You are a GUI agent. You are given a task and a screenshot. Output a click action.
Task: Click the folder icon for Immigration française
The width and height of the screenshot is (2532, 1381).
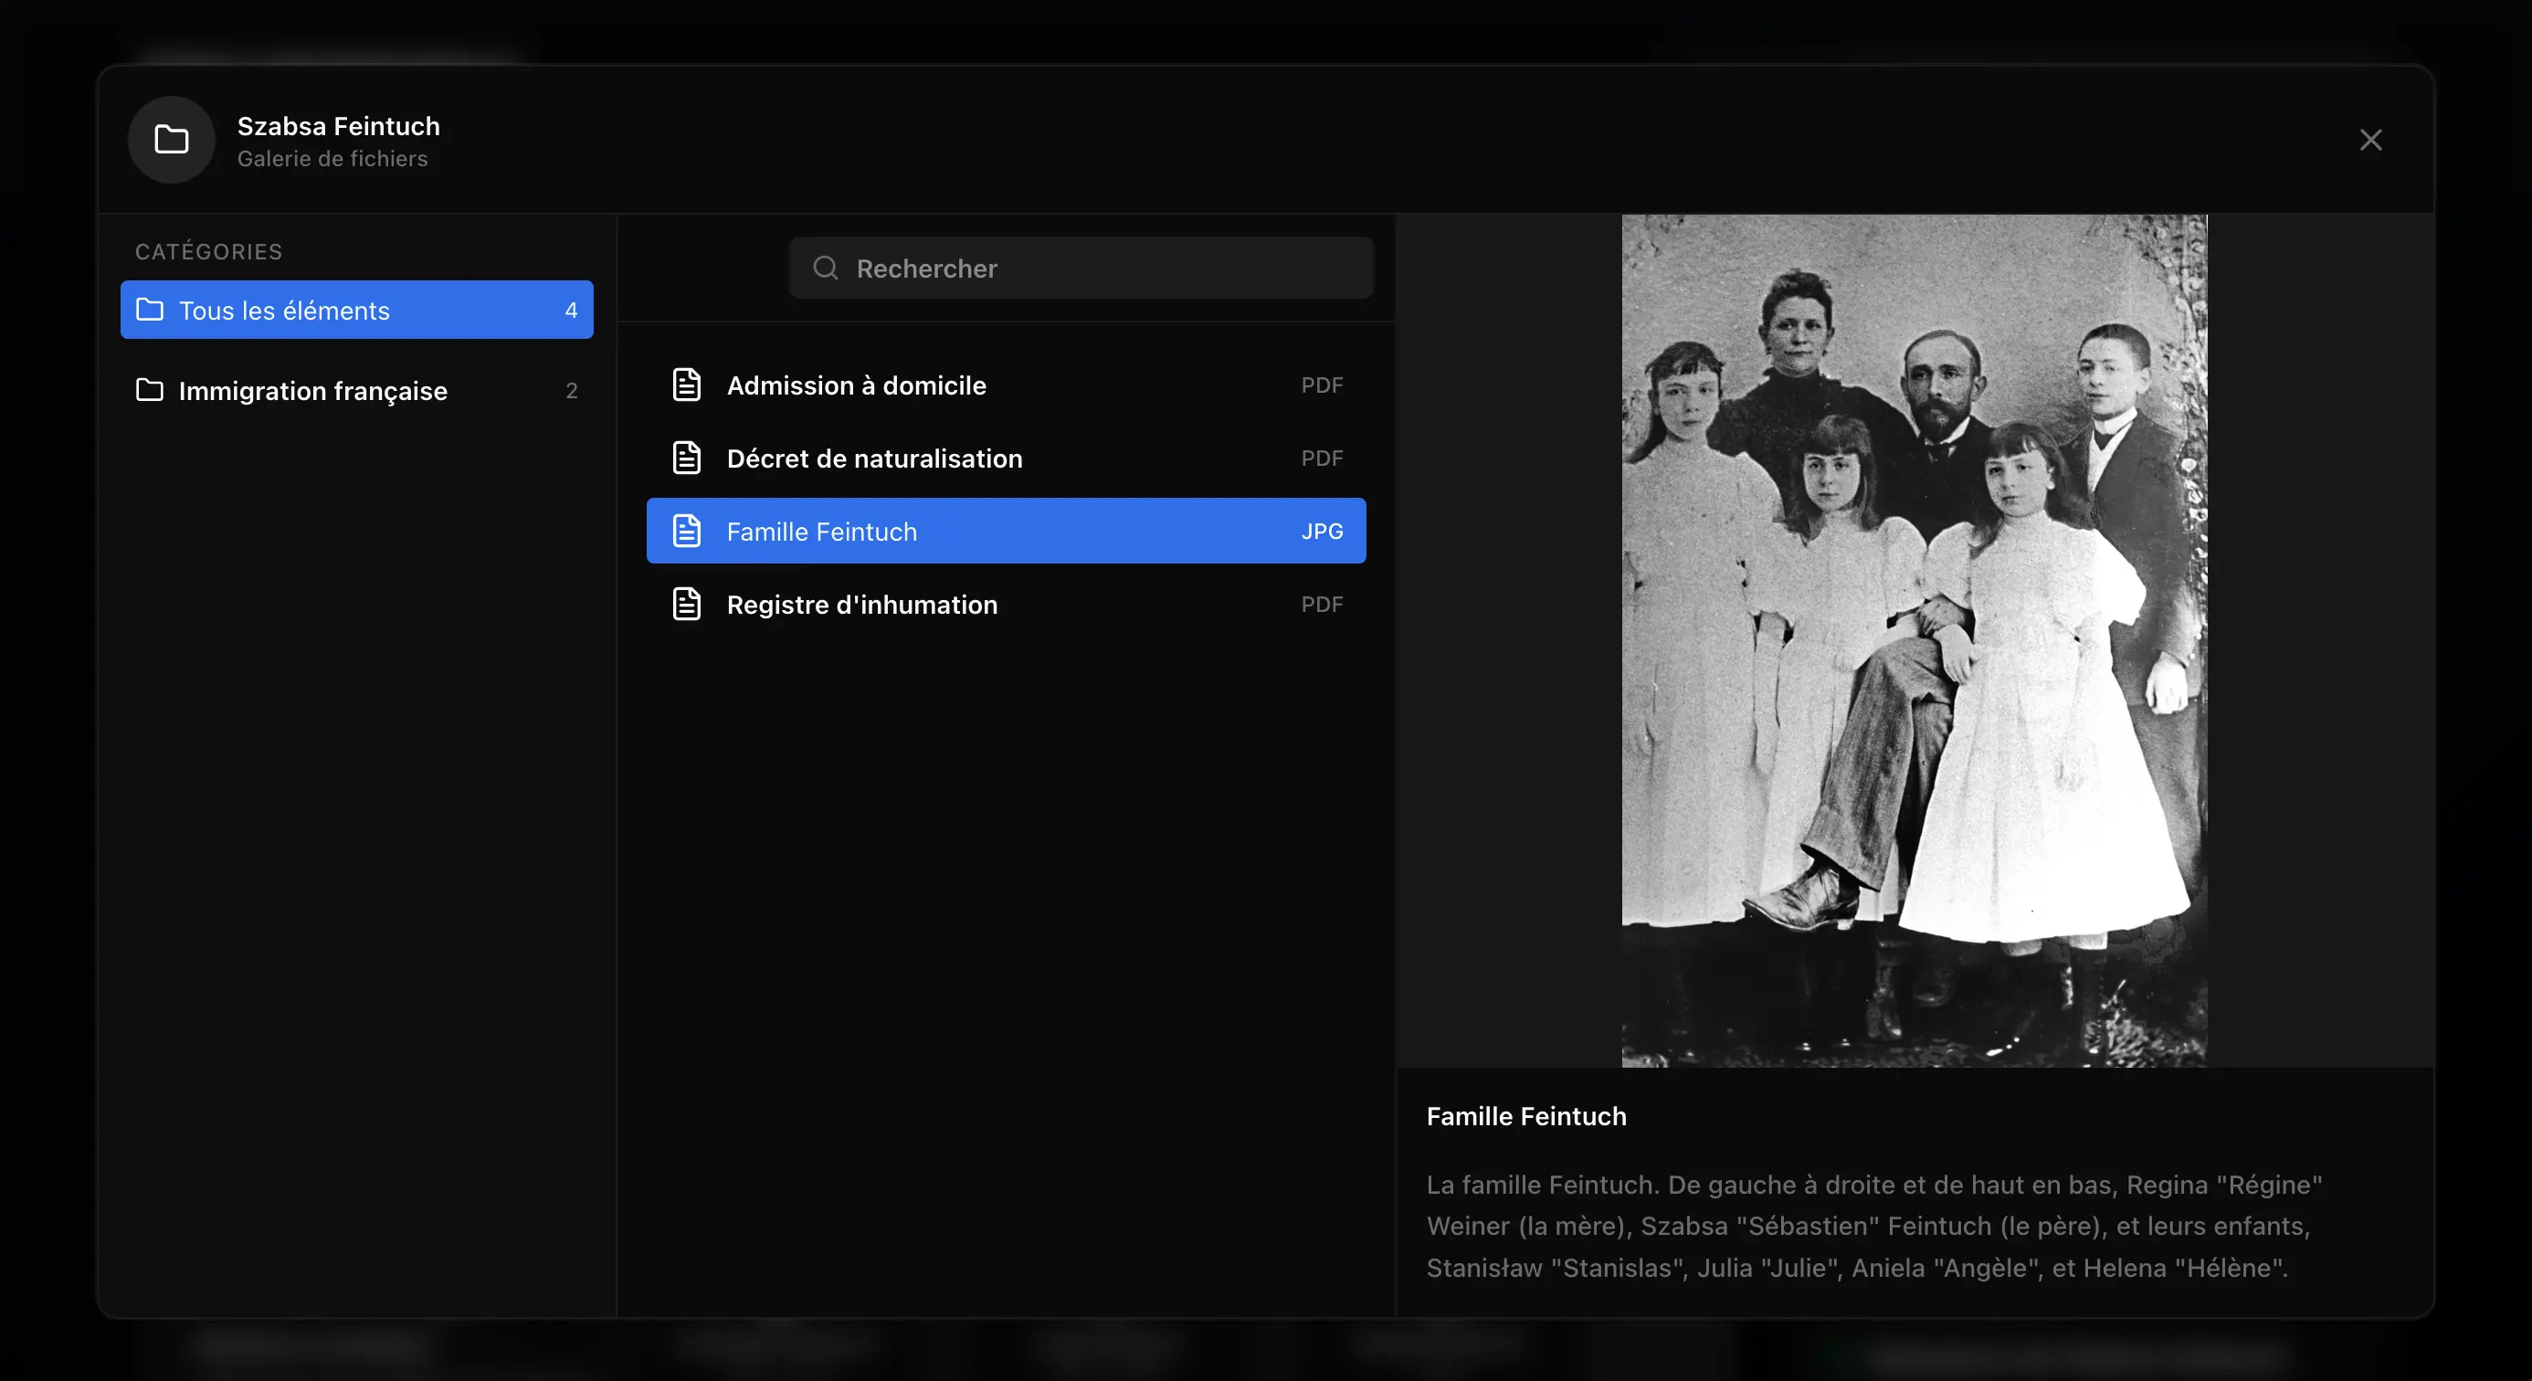[x=150, y=390]
